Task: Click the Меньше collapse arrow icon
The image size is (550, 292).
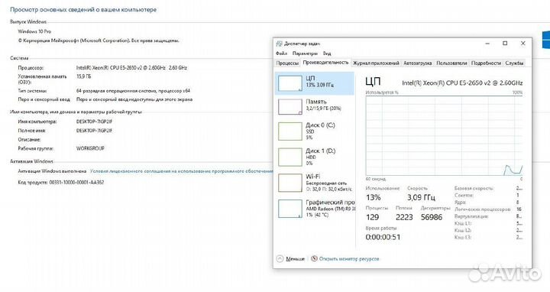Action: click(280, 258)
